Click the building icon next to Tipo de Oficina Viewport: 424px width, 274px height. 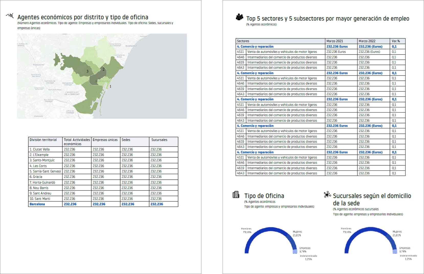tap(236, 195)
